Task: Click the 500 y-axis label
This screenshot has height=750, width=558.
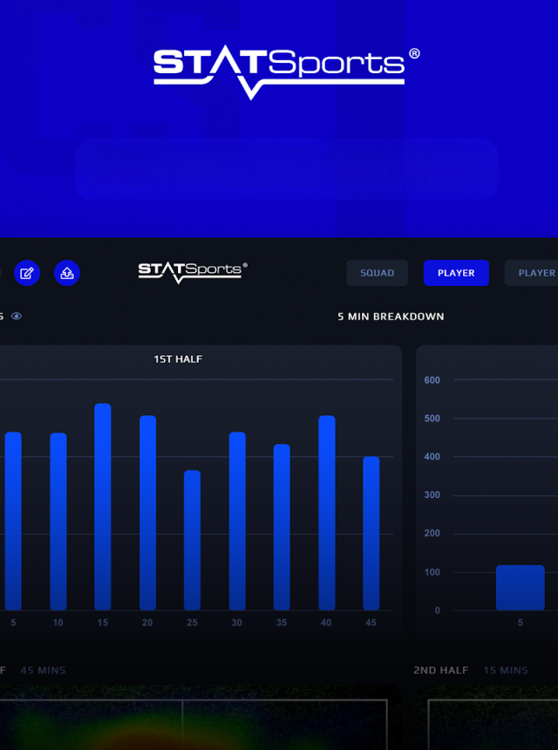Action: 432,418
